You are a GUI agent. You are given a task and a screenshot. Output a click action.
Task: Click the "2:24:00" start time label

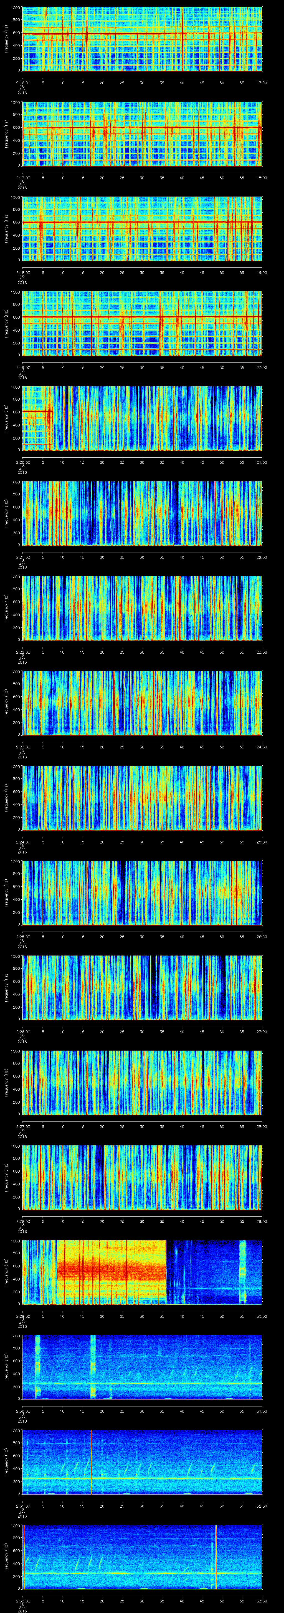(22, 842)
